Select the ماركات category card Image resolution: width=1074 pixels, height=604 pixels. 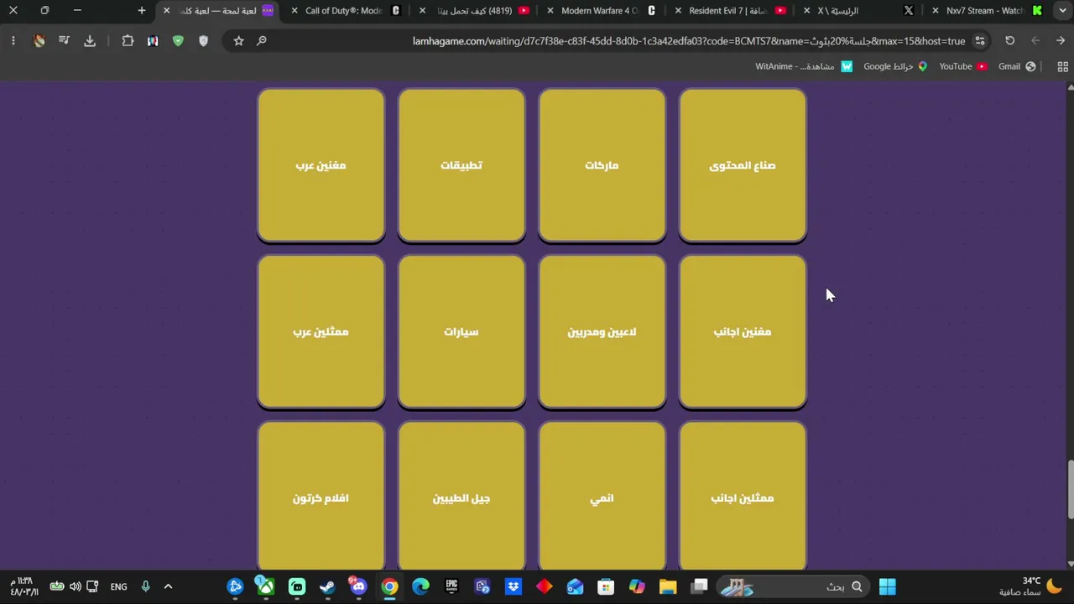602,165
